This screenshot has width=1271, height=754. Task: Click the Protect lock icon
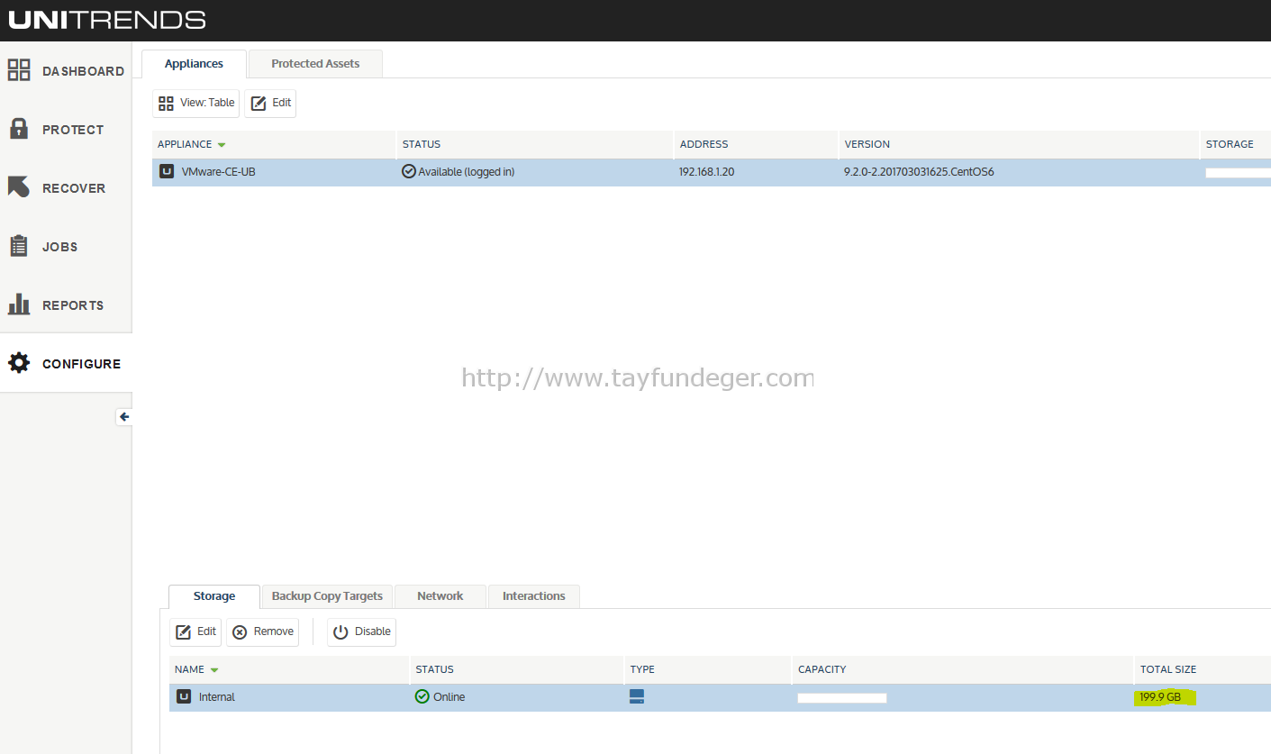[x=19, y=129]
